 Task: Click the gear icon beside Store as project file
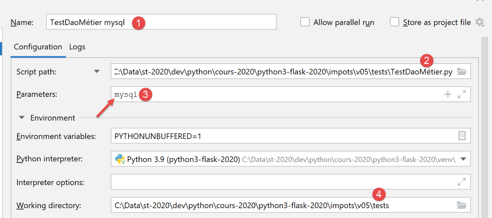coord(480,22)
